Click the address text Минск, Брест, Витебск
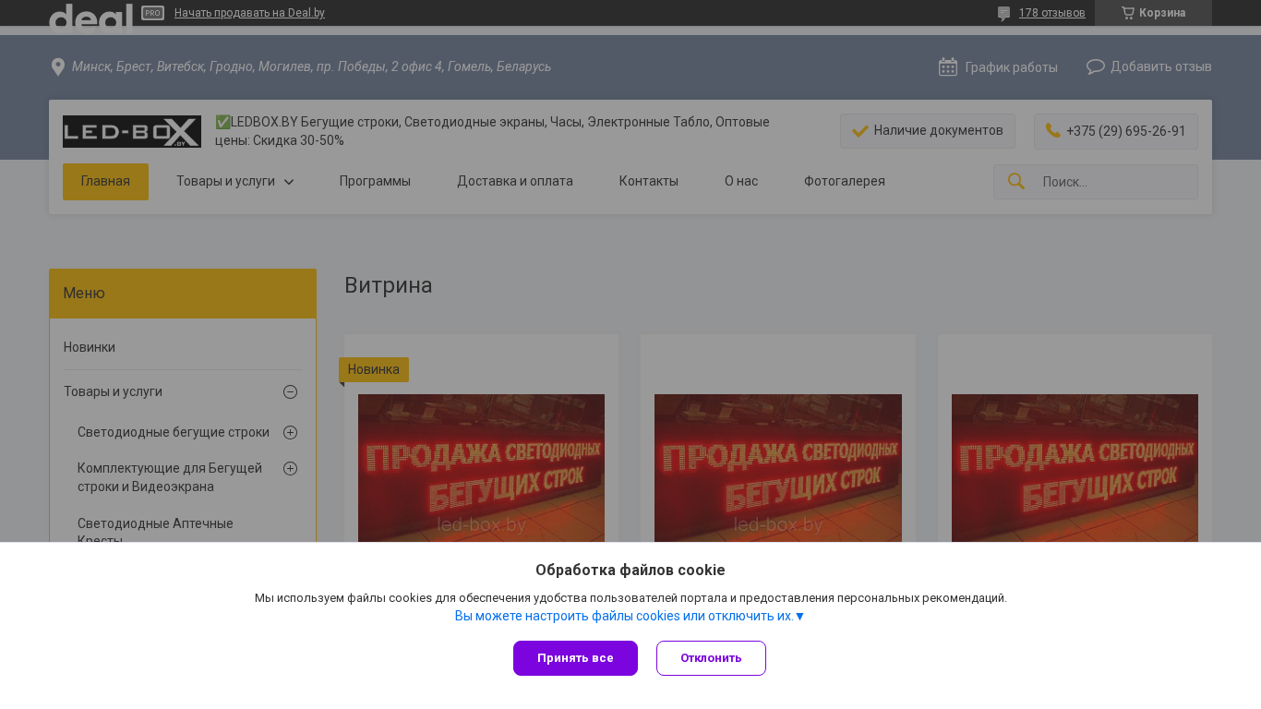 tap(311, 66)
